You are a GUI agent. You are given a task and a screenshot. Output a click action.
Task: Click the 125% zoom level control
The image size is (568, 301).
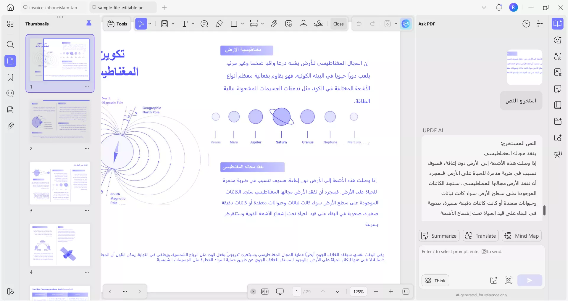358,292
